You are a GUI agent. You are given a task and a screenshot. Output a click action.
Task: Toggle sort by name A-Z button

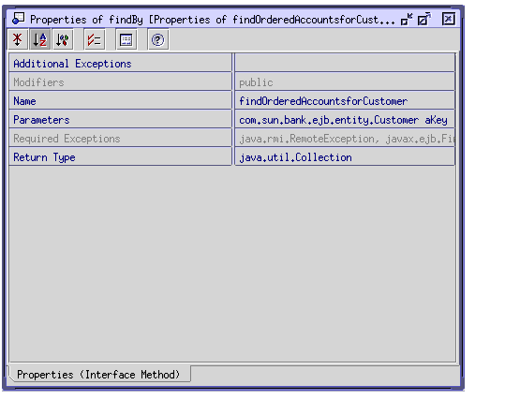[x=40, y=39]
